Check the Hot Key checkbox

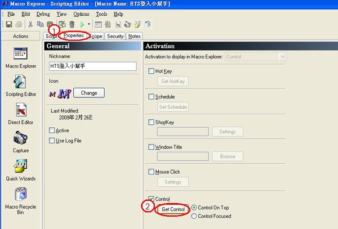[151, 71]
